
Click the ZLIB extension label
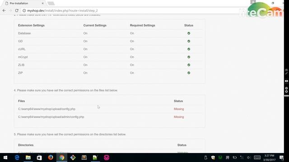coord(21,65)
